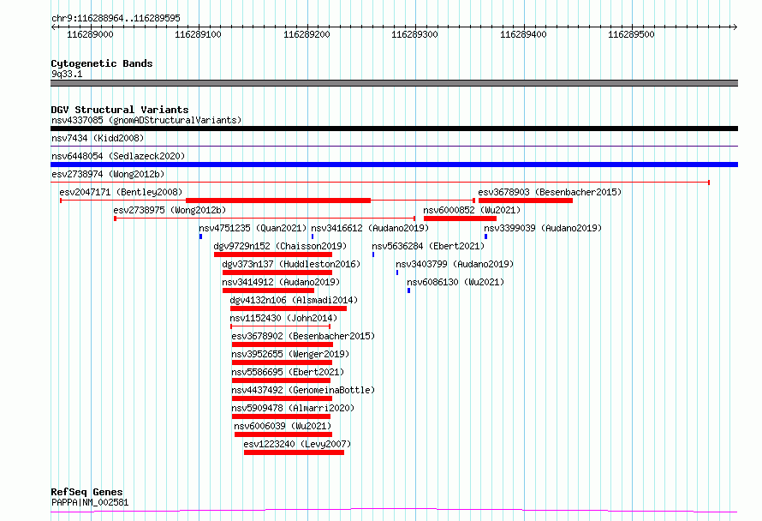This screenshot has height=521, width=762.
Task: Click the thick red segment of esv2047171
Action: pos(278,201)
